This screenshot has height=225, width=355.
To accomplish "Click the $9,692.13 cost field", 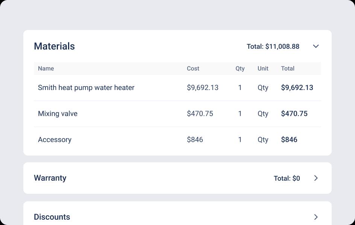I will click(x=202, y=87).
